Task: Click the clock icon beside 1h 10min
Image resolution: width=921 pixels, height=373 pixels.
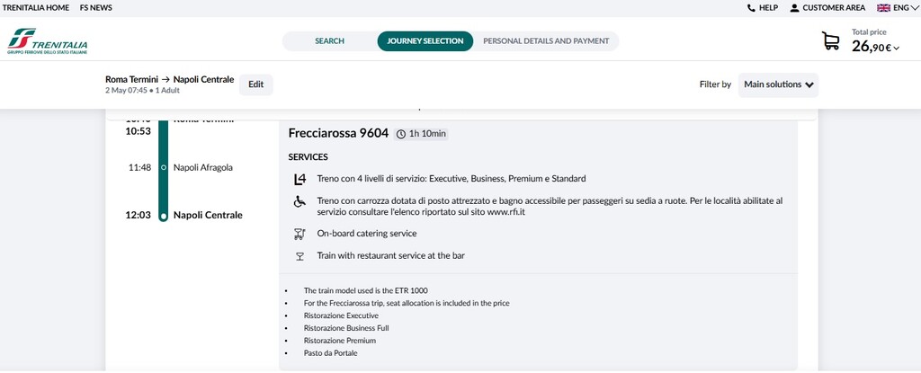Action: 401,134
